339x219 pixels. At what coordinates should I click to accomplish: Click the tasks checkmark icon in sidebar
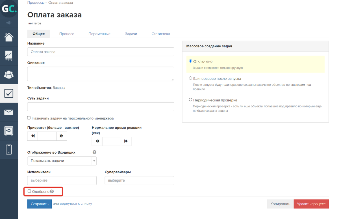(x=9, y=93)
